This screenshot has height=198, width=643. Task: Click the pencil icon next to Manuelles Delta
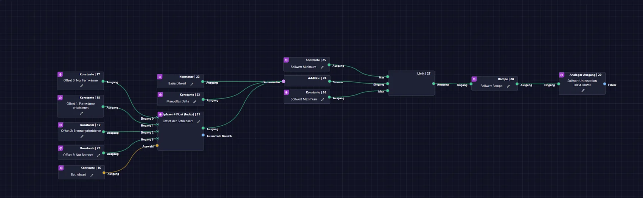tap(195, 101)
